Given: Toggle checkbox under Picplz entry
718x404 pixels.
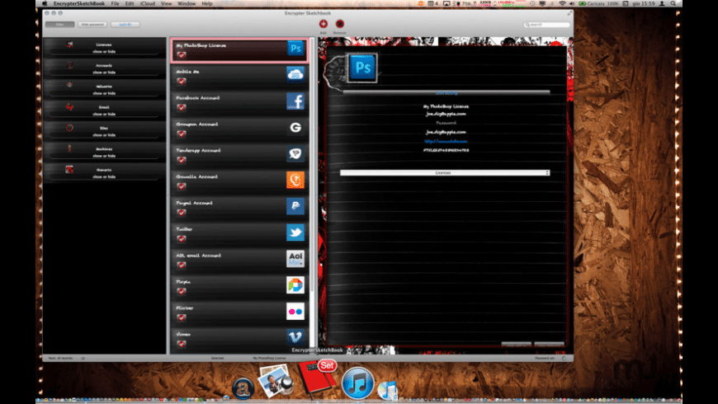Looking at the screenshot, I should [182, 291].
